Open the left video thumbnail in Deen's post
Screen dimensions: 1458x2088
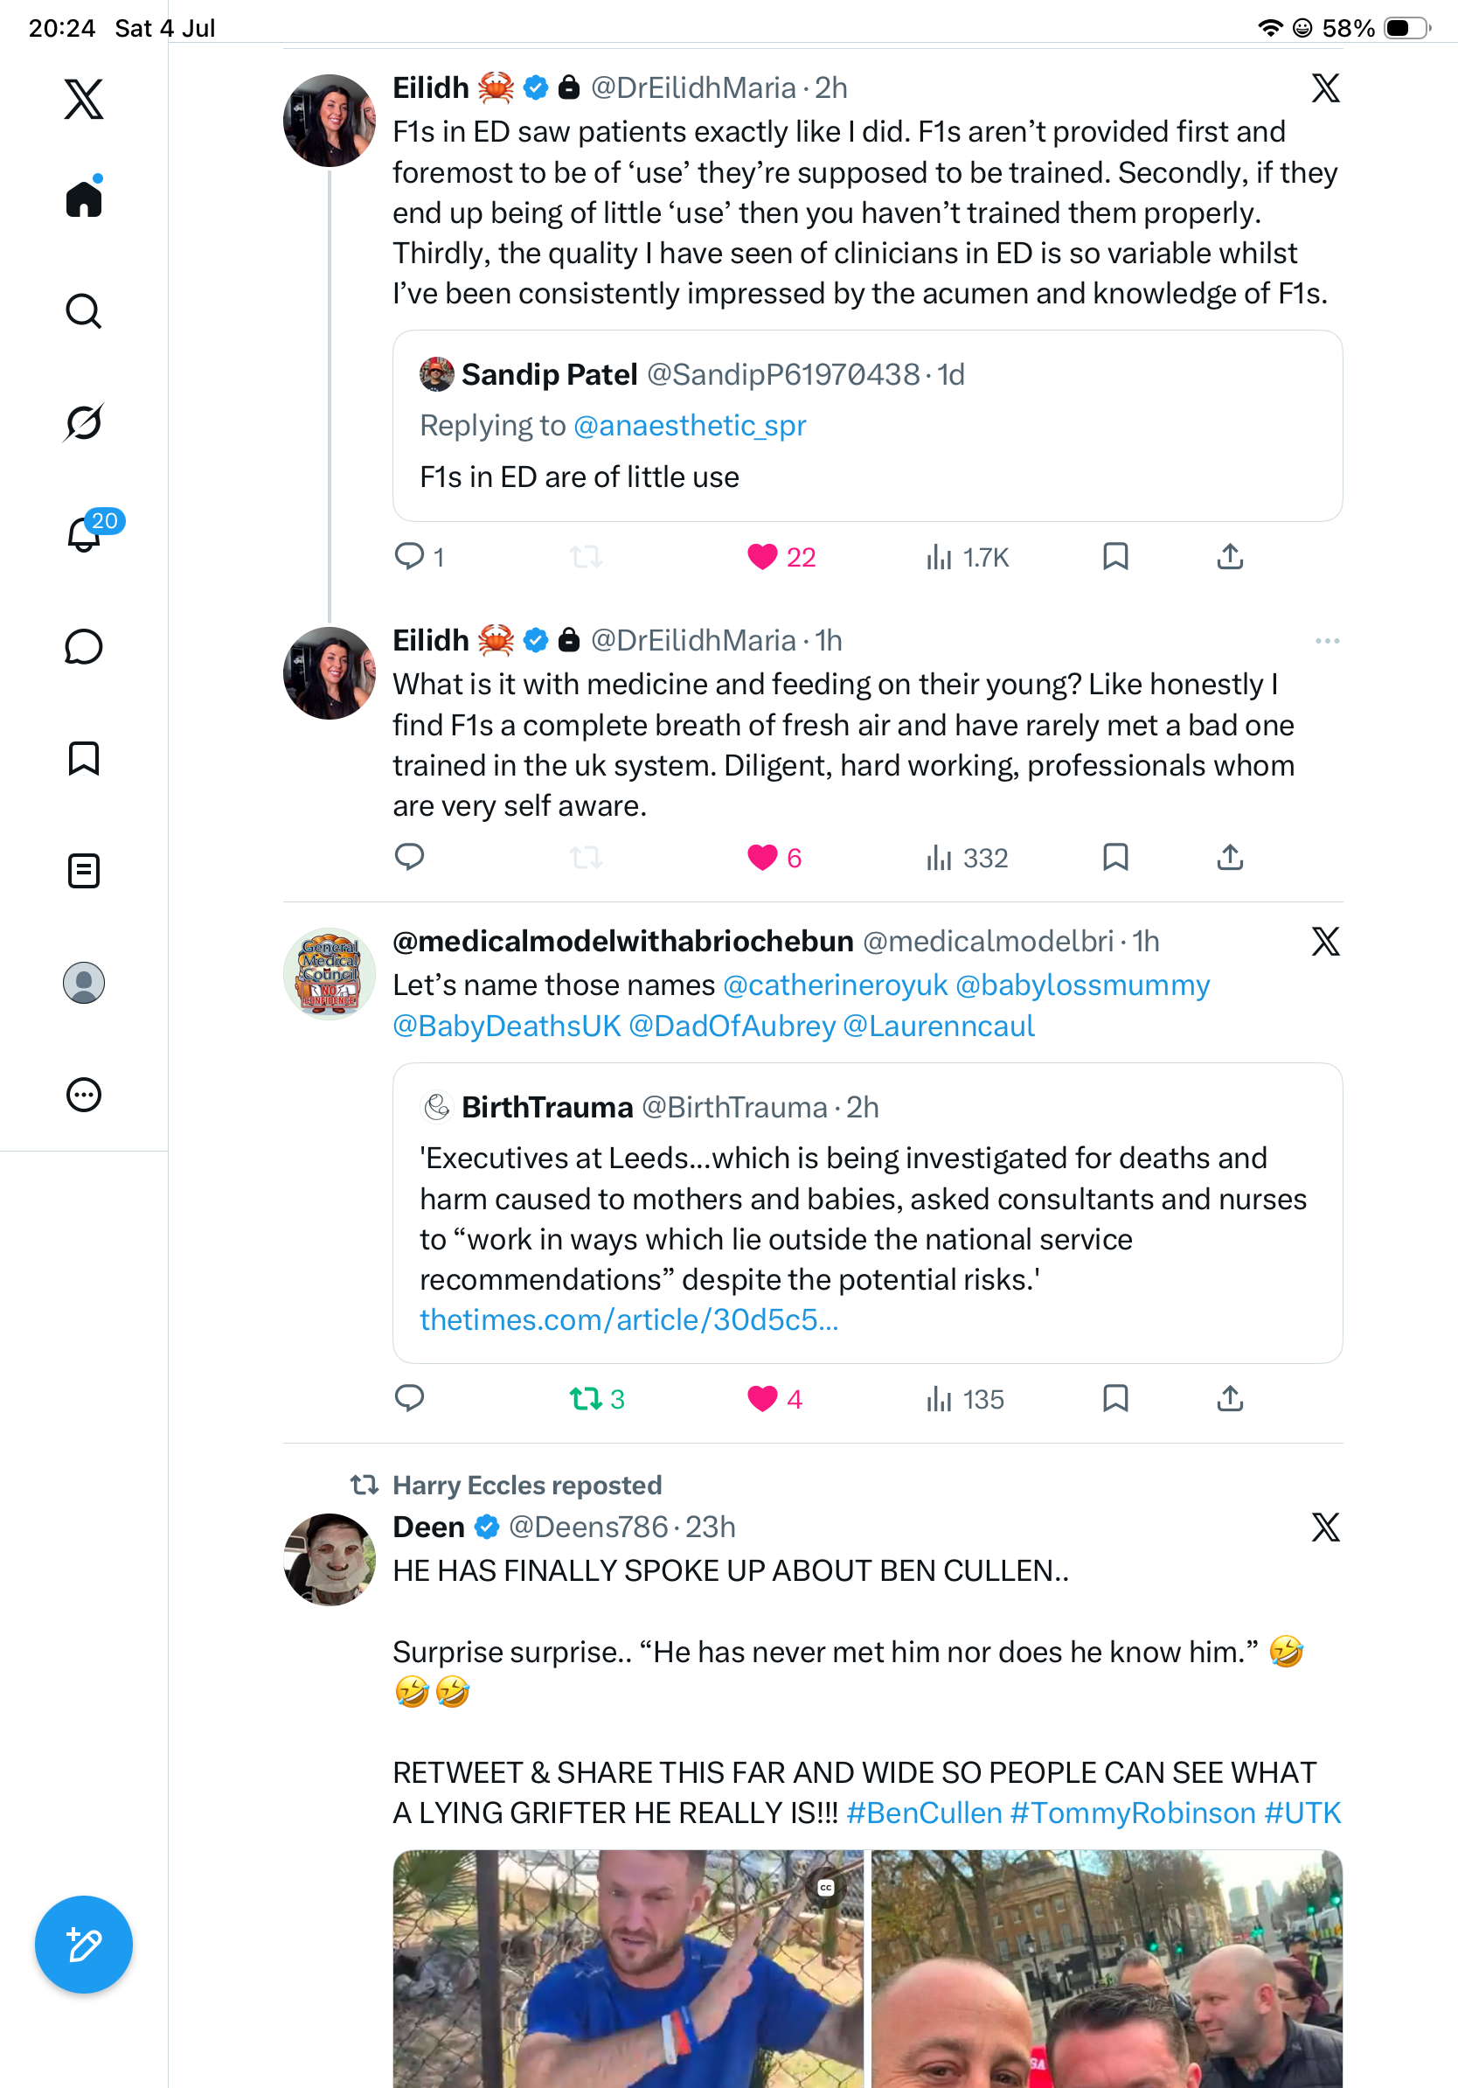(628, 1969)
